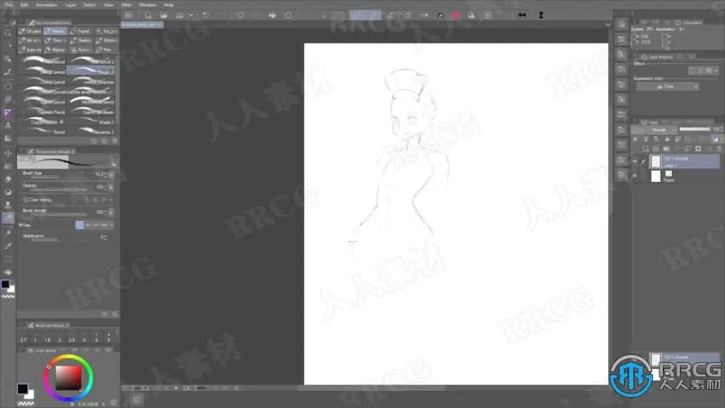
Task: Expand the Color mixing options chevron
Action: coord(111,199)
